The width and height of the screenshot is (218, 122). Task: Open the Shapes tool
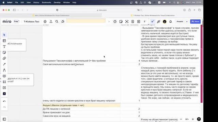(x=4, y=58)
